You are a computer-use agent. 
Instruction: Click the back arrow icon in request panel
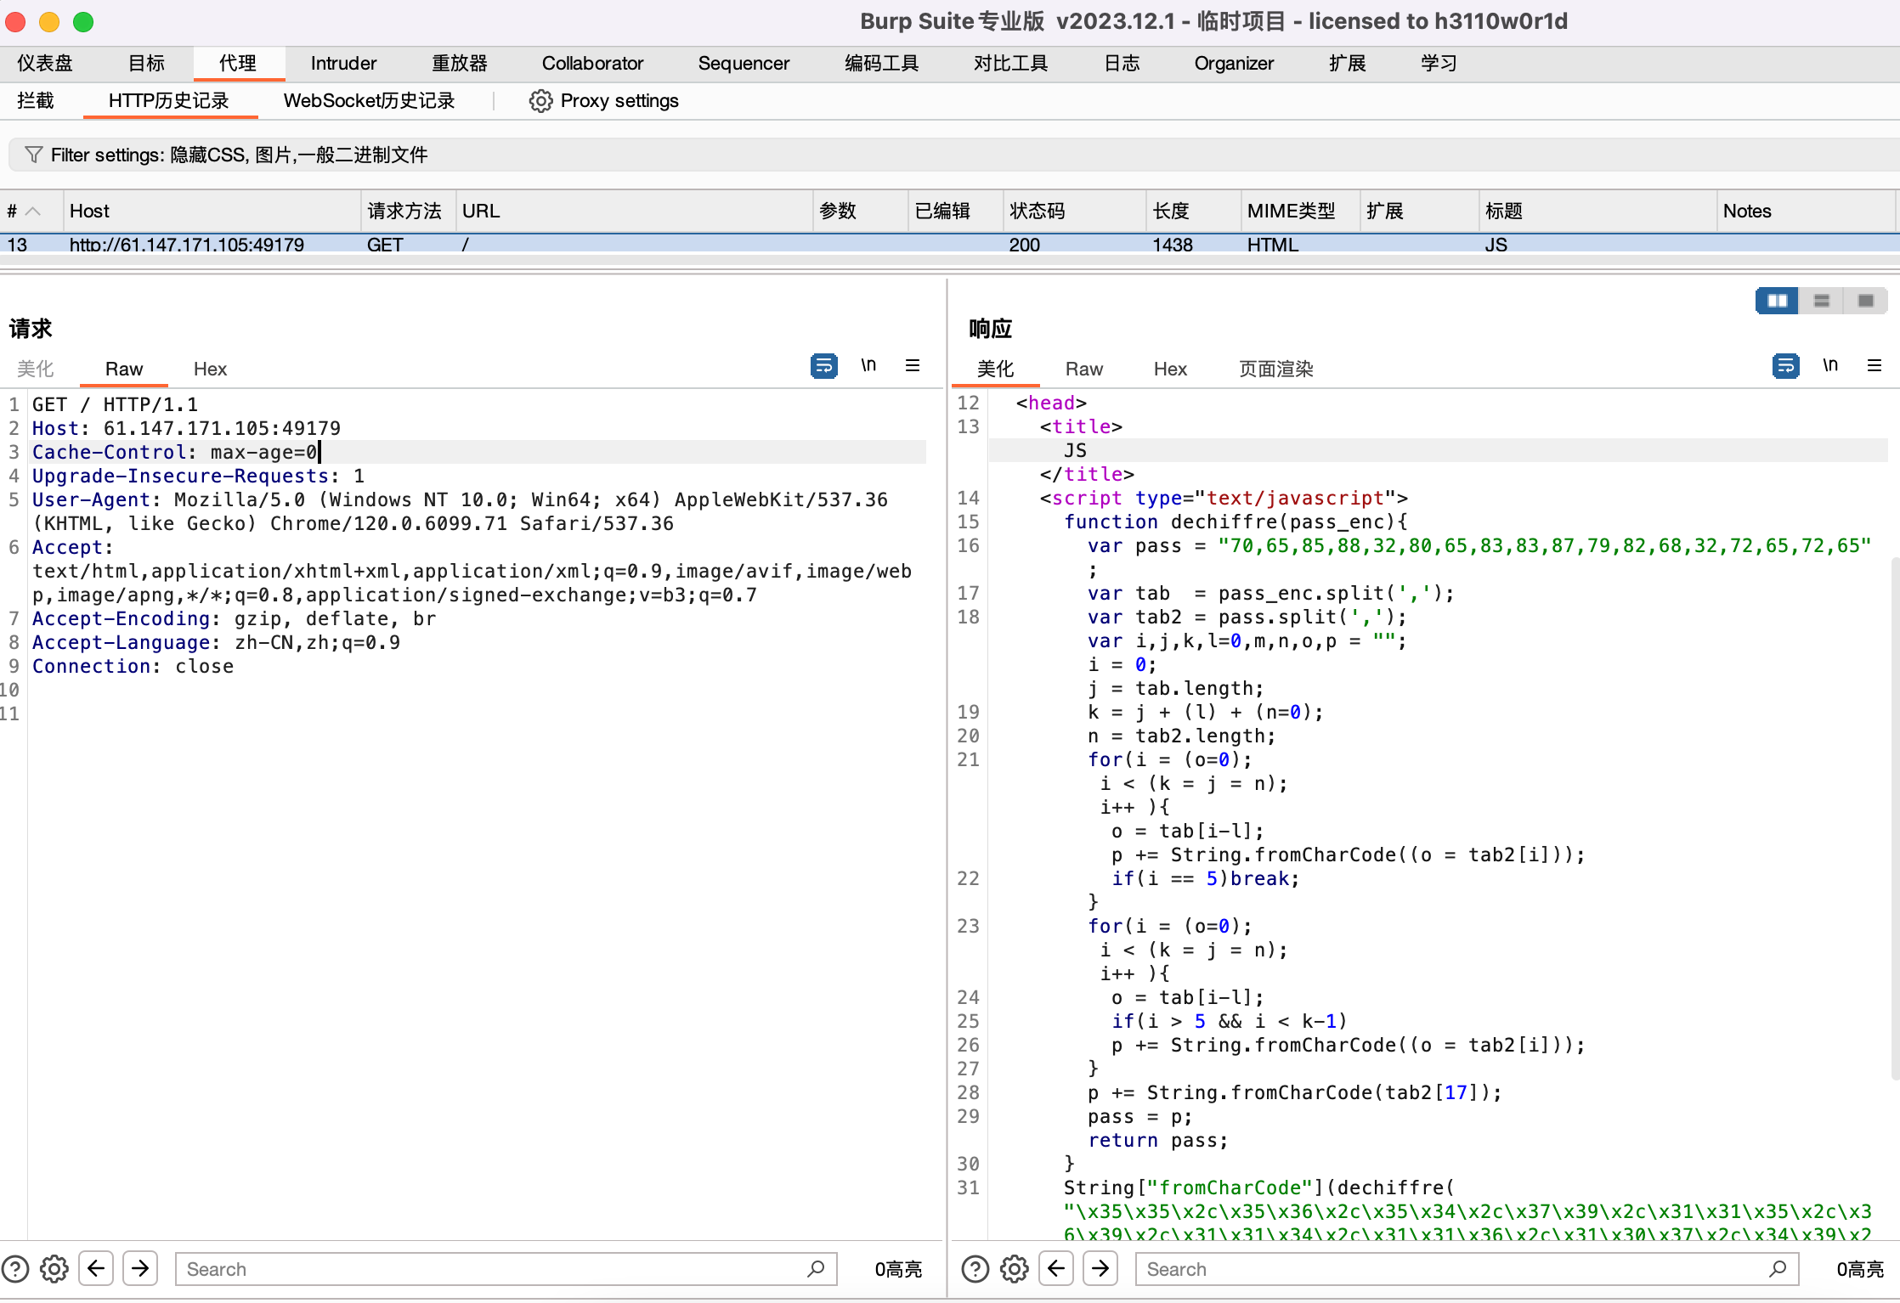[x=96, y=1268]
